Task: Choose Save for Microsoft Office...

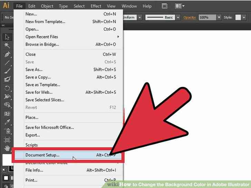Action: click(x=69, y=127)
